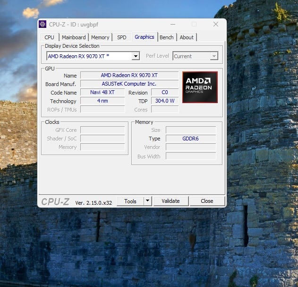Minimize the CPU-Z window
The height and width of the screenshot is (287, 298).
coord(172,25)
